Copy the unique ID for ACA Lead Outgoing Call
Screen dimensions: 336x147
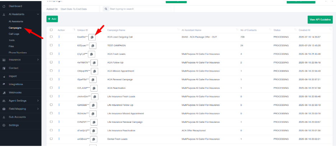(92, 37)
